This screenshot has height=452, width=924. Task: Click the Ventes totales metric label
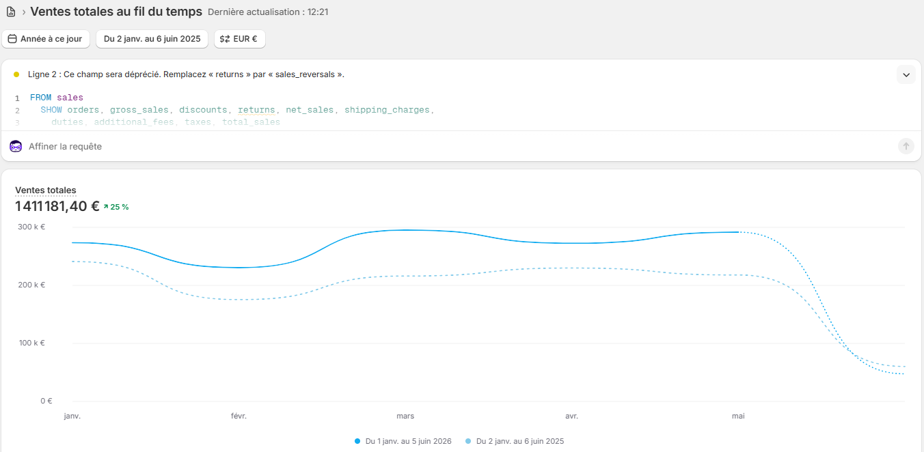[46, 190]
